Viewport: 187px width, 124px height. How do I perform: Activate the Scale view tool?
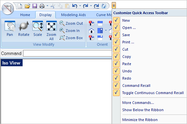[38, 29]
